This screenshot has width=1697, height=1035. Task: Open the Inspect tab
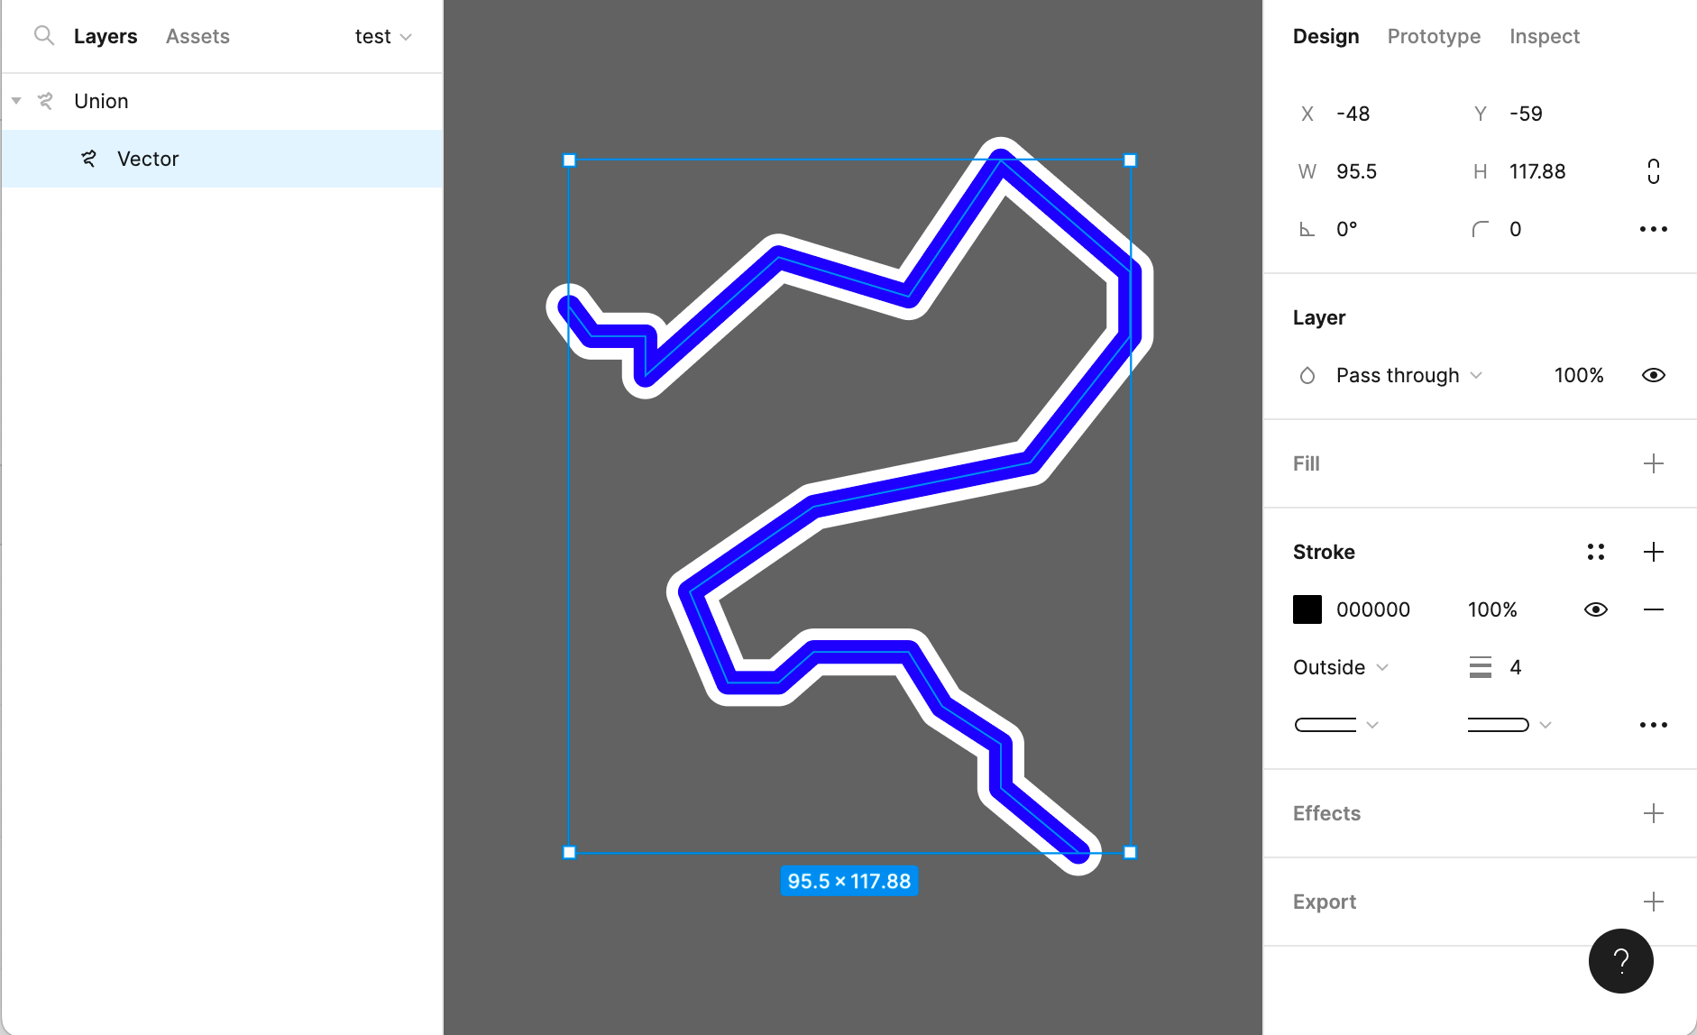click(x=1545, y=36)
